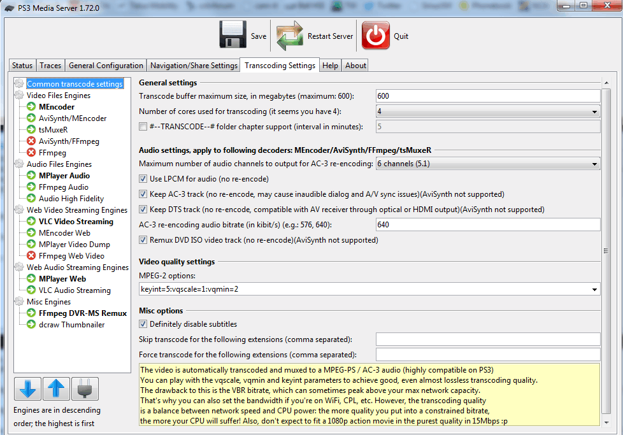623x435 pixels.
Task: Click Force transcode extensions input field
Action: (x=488, y=354)
